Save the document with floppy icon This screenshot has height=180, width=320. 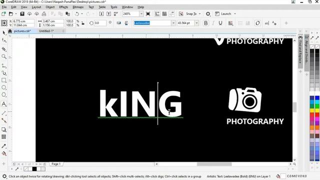point(22,14)
